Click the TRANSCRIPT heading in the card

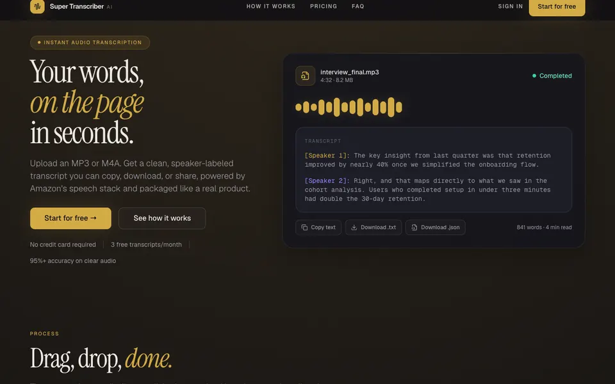click(x=323, y=141)
